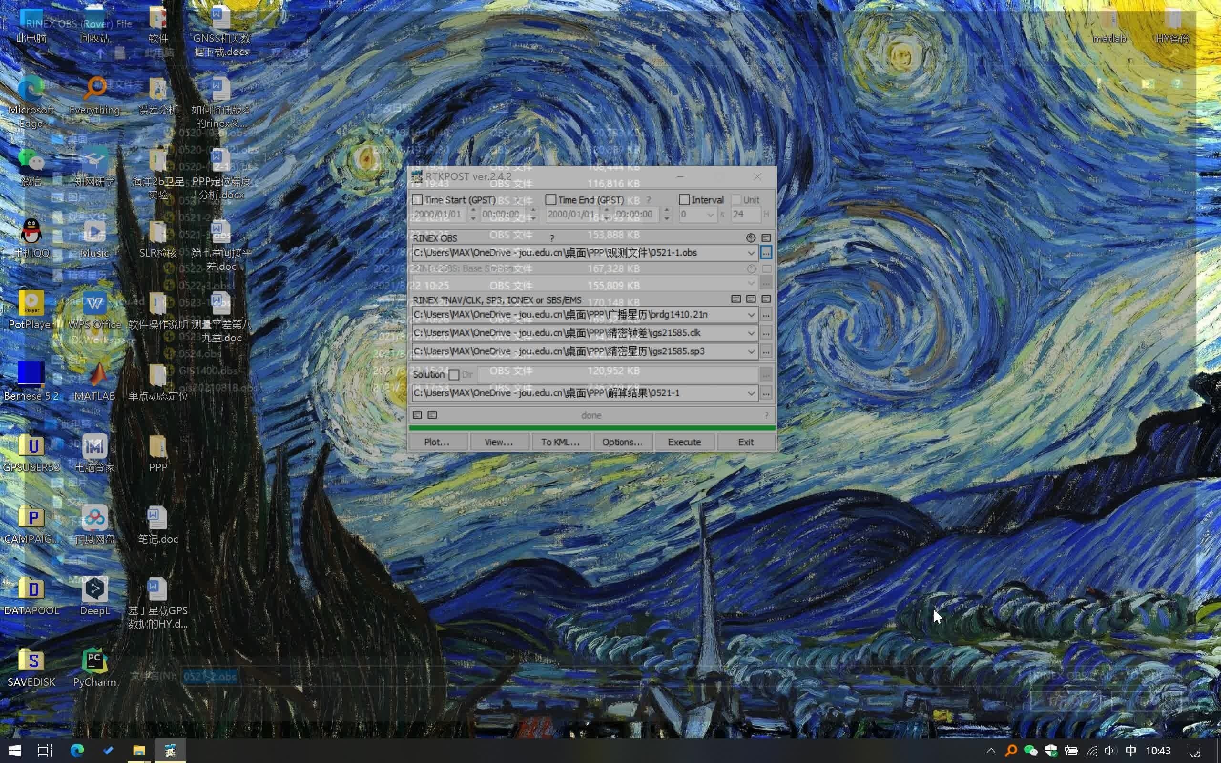Toggle the Dir checkbox next to Solution
Image resolution: width=1221 pixels, height=763 pixels.
coord(454,374)
